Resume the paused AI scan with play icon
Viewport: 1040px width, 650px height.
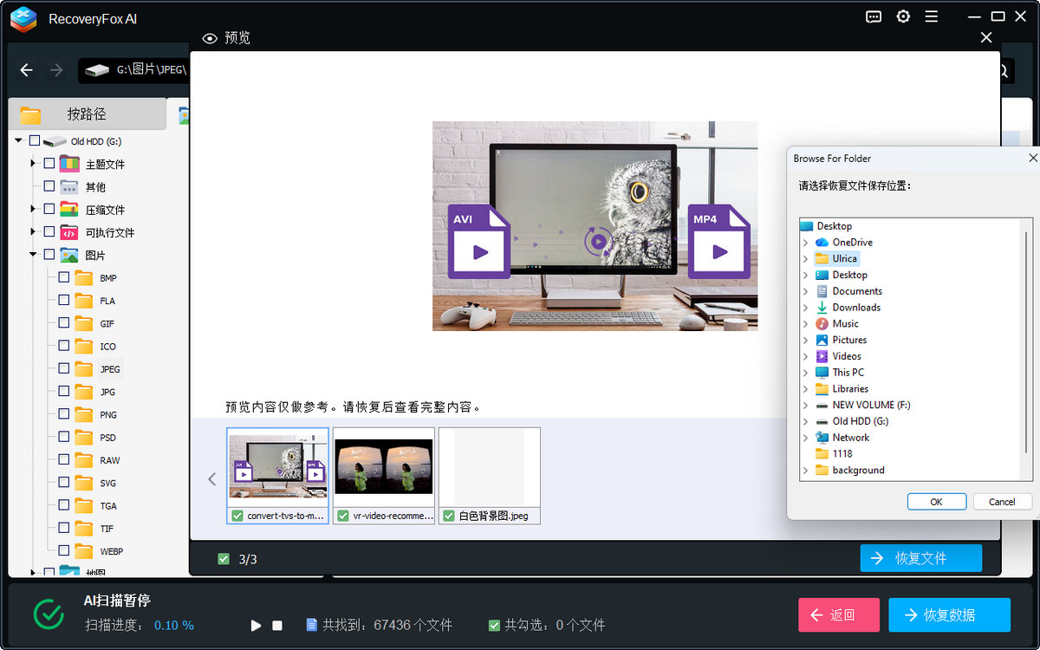(256, 625)
